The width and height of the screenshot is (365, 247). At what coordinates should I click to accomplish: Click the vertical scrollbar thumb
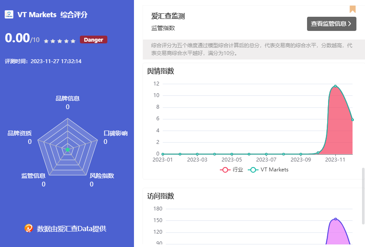(x=363, y=195)
